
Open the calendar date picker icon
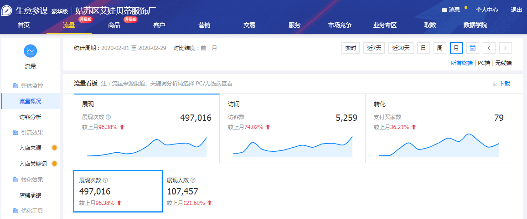coord(472,48)
